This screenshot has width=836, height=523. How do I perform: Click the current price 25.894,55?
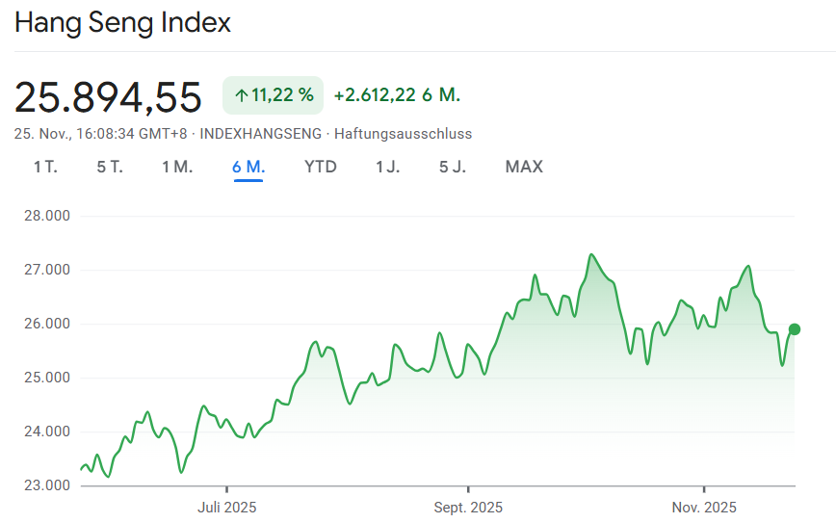108,96
